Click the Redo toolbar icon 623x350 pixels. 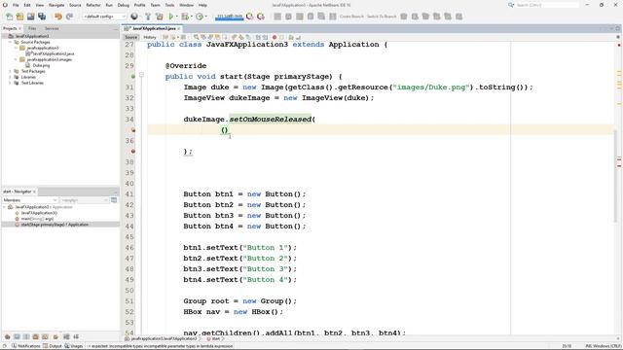click(69, 17)
